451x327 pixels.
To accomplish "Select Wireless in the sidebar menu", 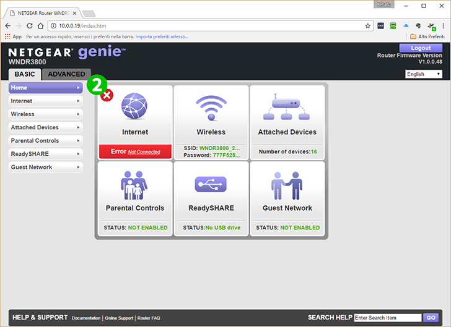I will (46, 114).
